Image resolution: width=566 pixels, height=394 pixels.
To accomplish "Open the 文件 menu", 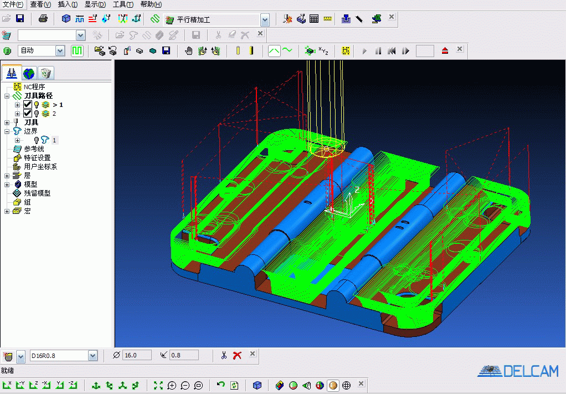I will click(x=13, y=4).
